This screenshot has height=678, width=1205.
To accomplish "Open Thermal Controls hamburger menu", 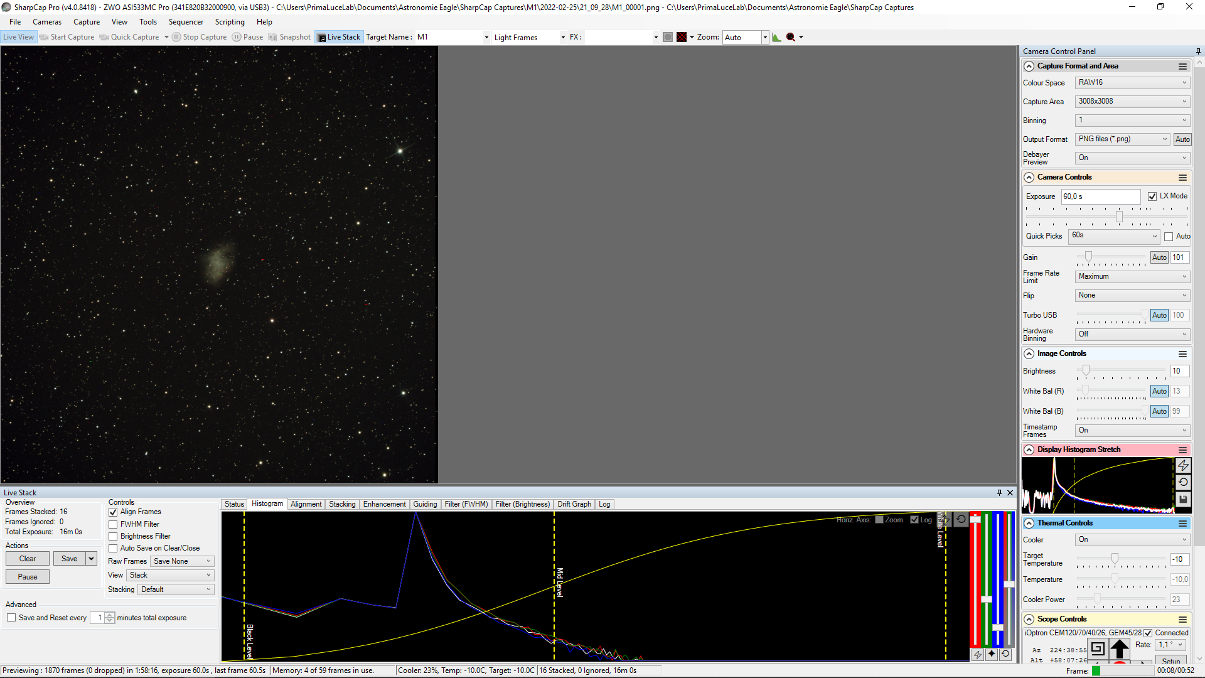I will pos(1182,524).
